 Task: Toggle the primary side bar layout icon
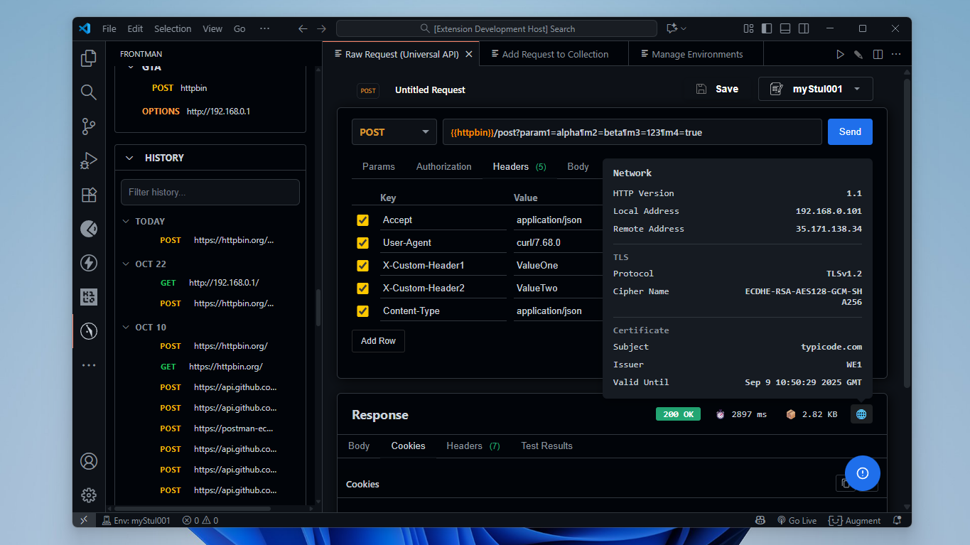[767, 29]
